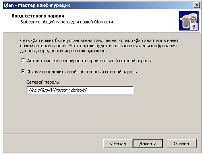Go back with the "< Назад" button
Viewport: 203px width, 155px height.
[x=118, y=144]
